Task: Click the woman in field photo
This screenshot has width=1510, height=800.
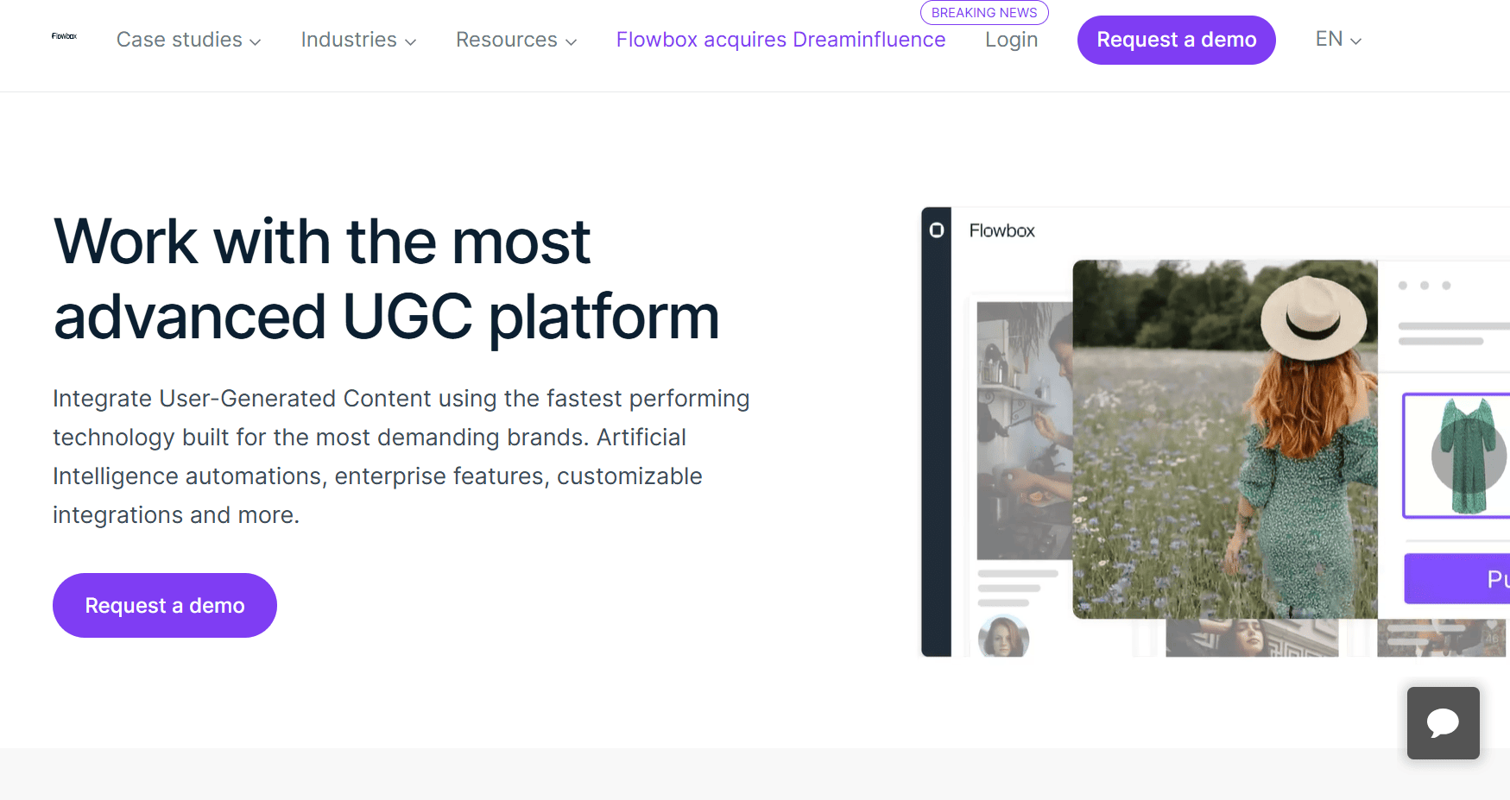Action: [1224, 439]
